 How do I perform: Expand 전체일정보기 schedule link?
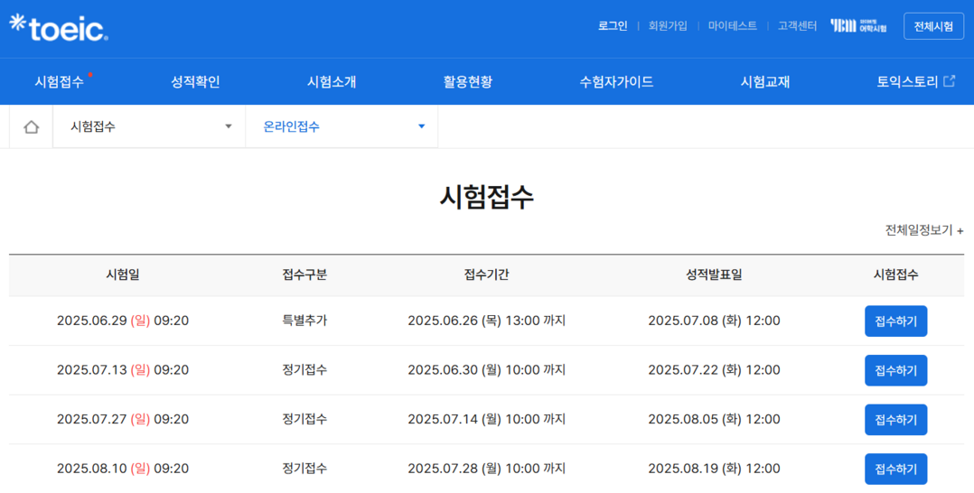(923, 230)
